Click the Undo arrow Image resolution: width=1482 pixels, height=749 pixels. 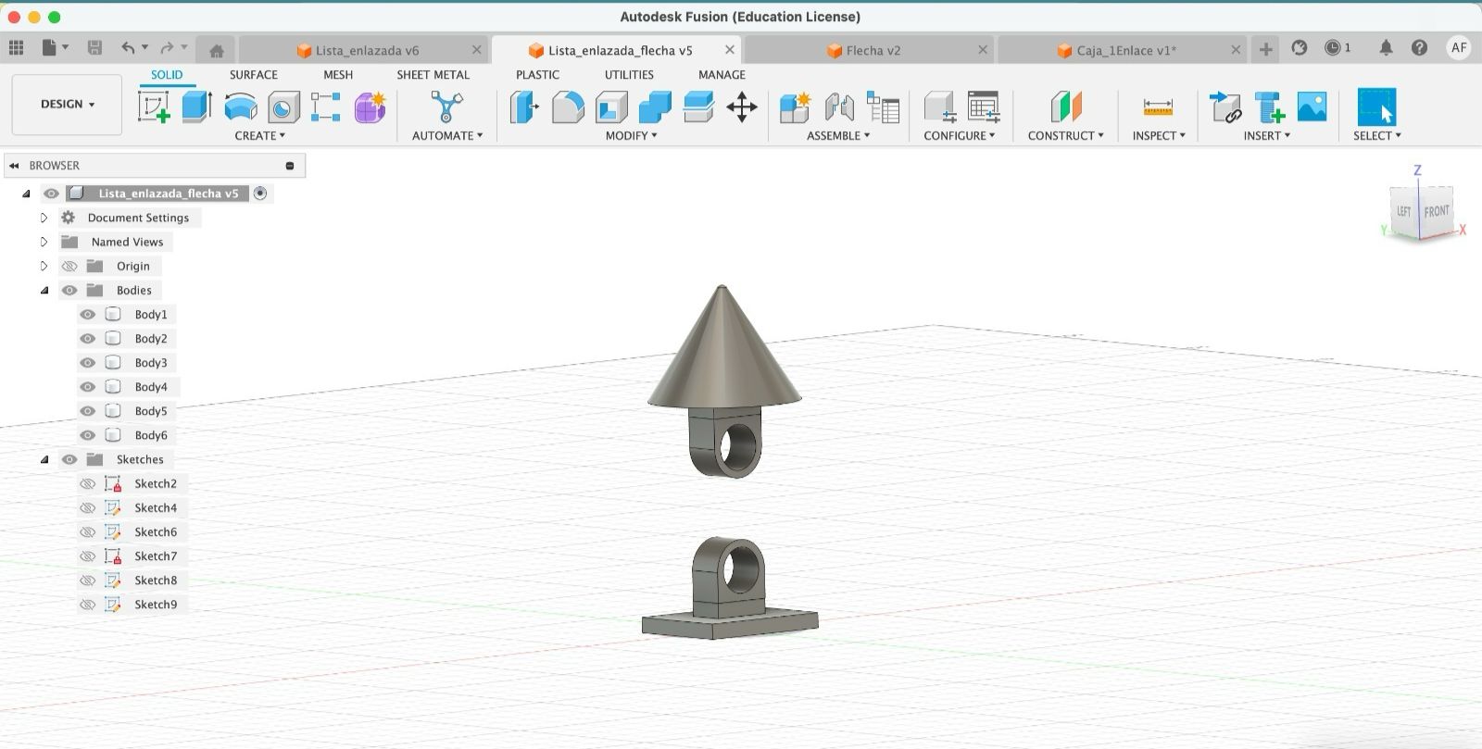point(128,48)
